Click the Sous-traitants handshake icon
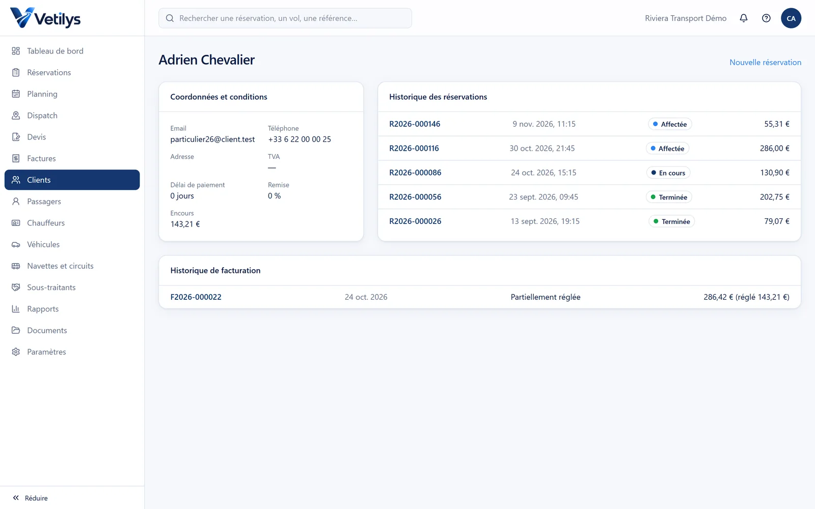This screenshot has height=509, width=815. 16,287
